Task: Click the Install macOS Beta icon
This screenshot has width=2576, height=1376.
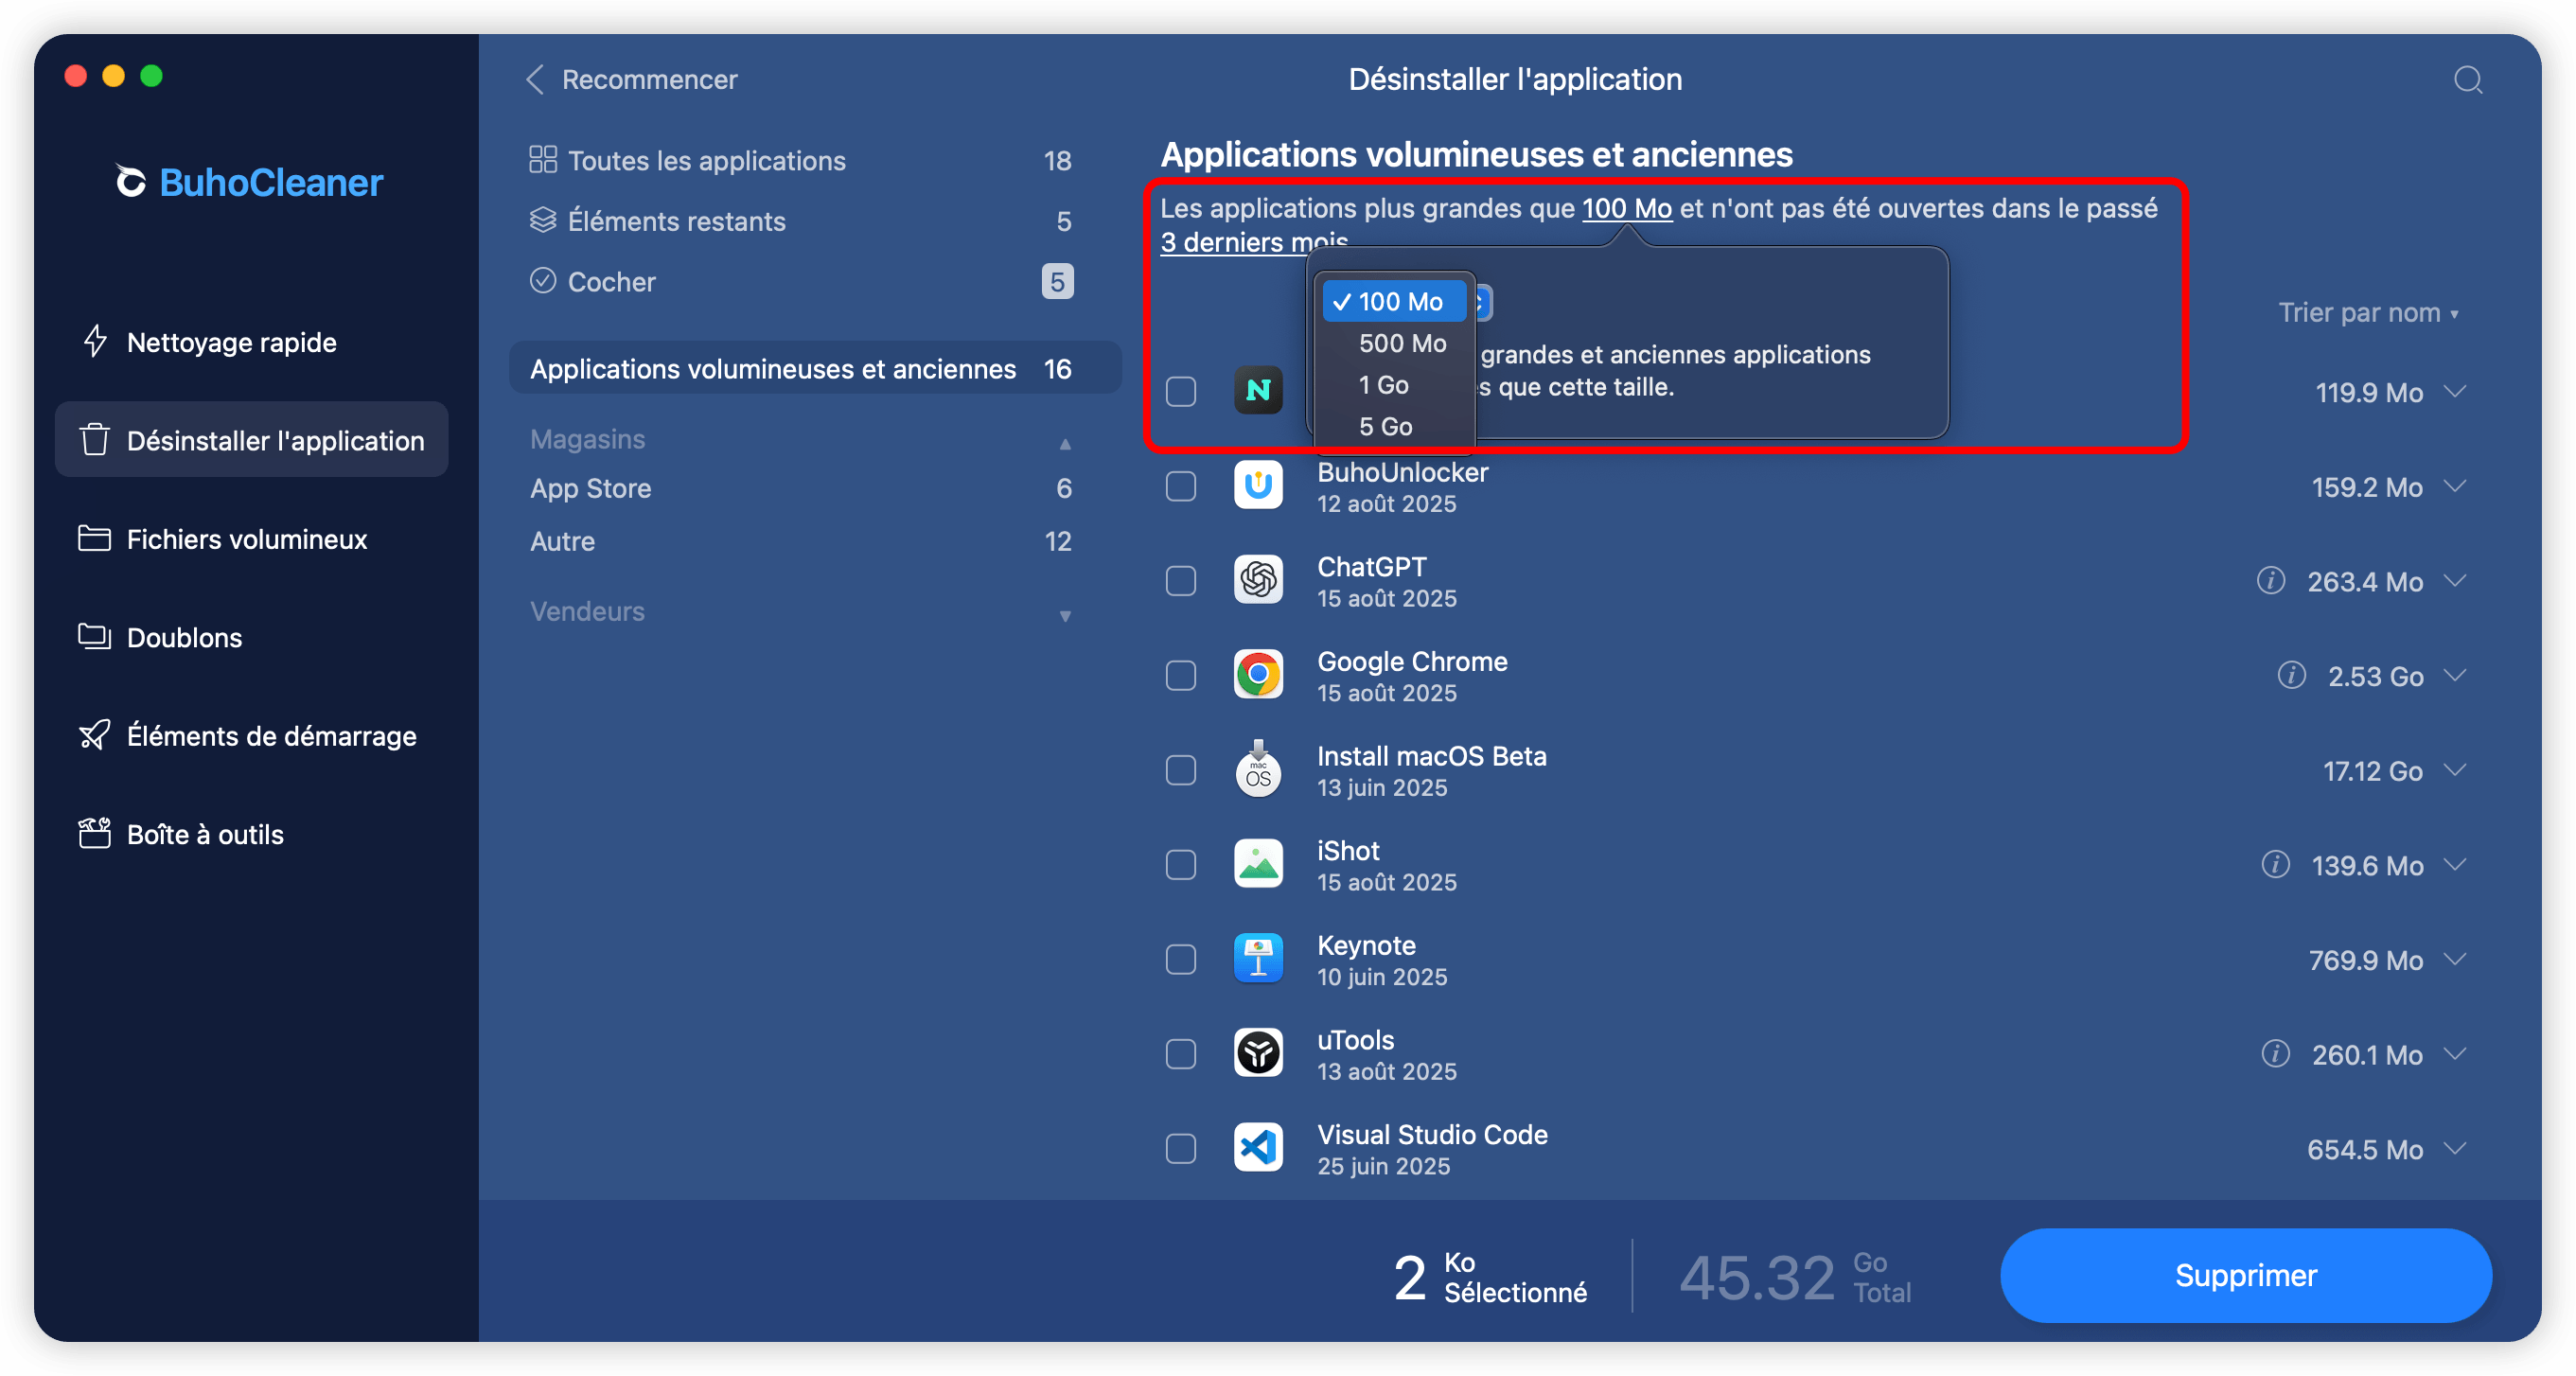Action: pos(1258,769)
